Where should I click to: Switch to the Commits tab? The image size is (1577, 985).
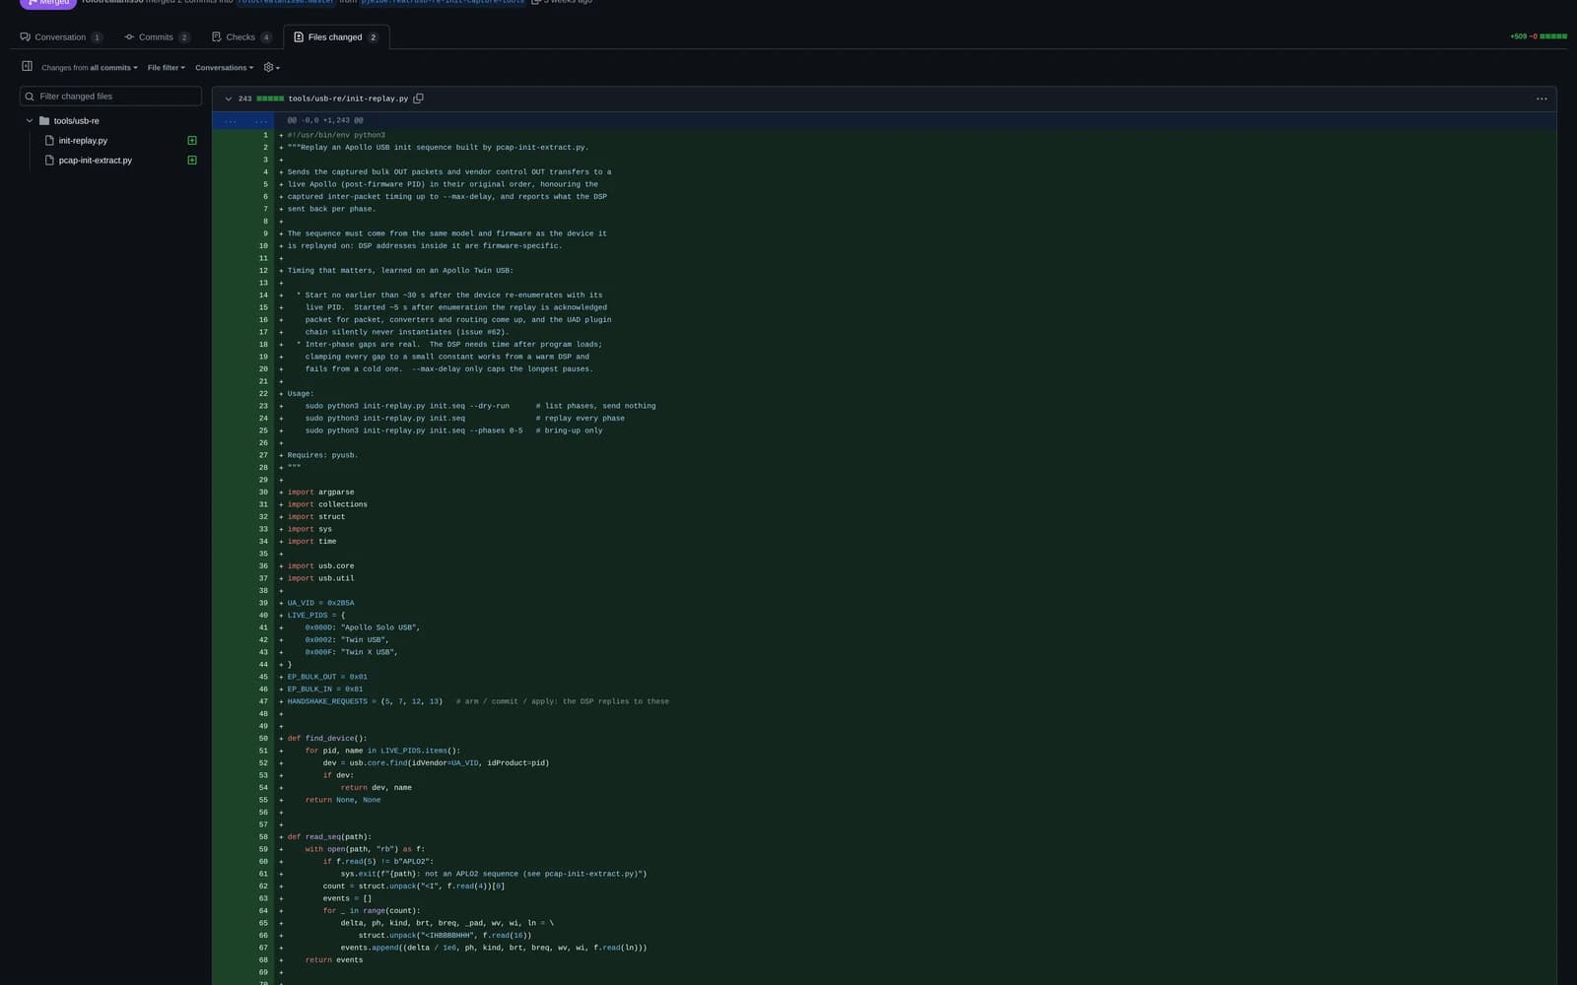pyautogui.click(x=157, y=37)
